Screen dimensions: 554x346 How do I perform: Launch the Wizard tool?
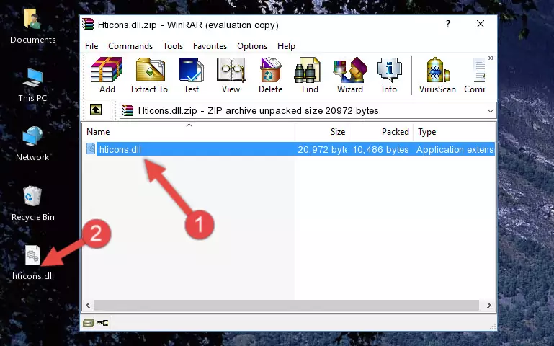[x=350, y=75]
